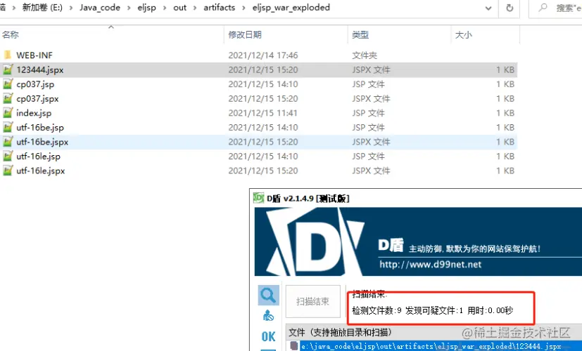Go to the out breadcrumb folder
This screenshot has height=351, width=582.
tap(179, 8)
